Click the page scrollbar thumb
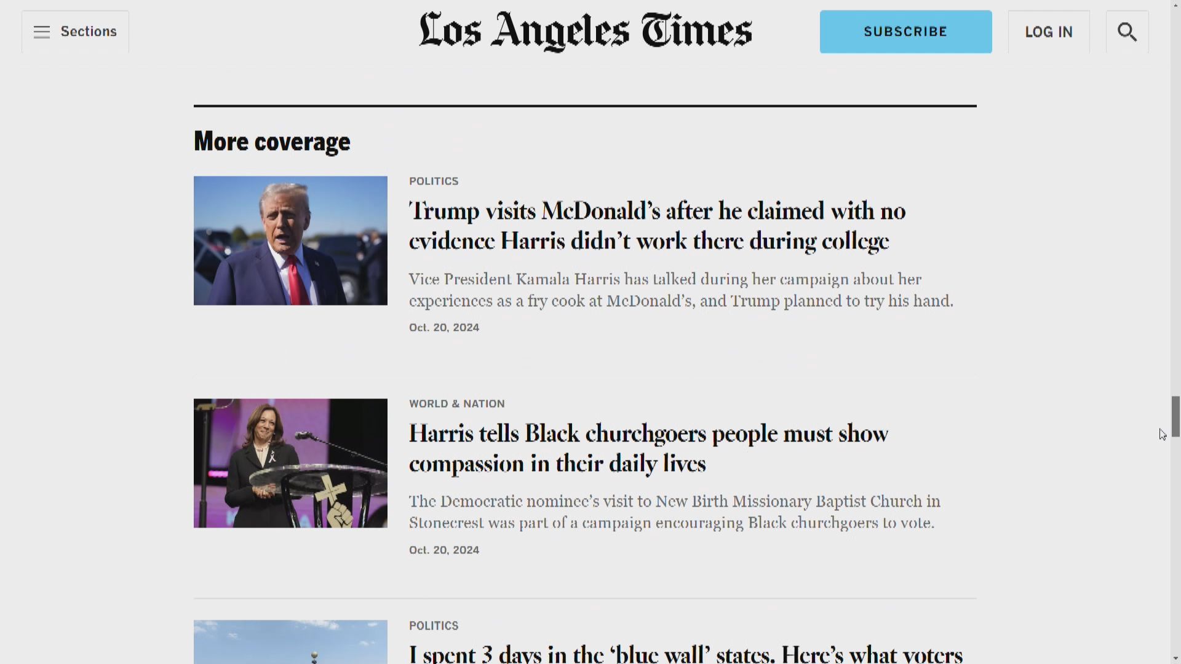Screen dimensions: 1181x664 [x=1175, y=416]
